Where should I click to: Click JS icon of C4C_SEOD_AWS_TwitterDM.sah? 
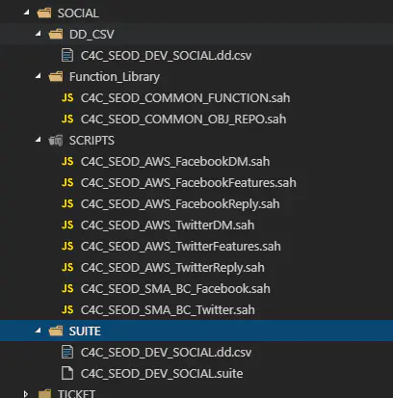click(67, 225)
